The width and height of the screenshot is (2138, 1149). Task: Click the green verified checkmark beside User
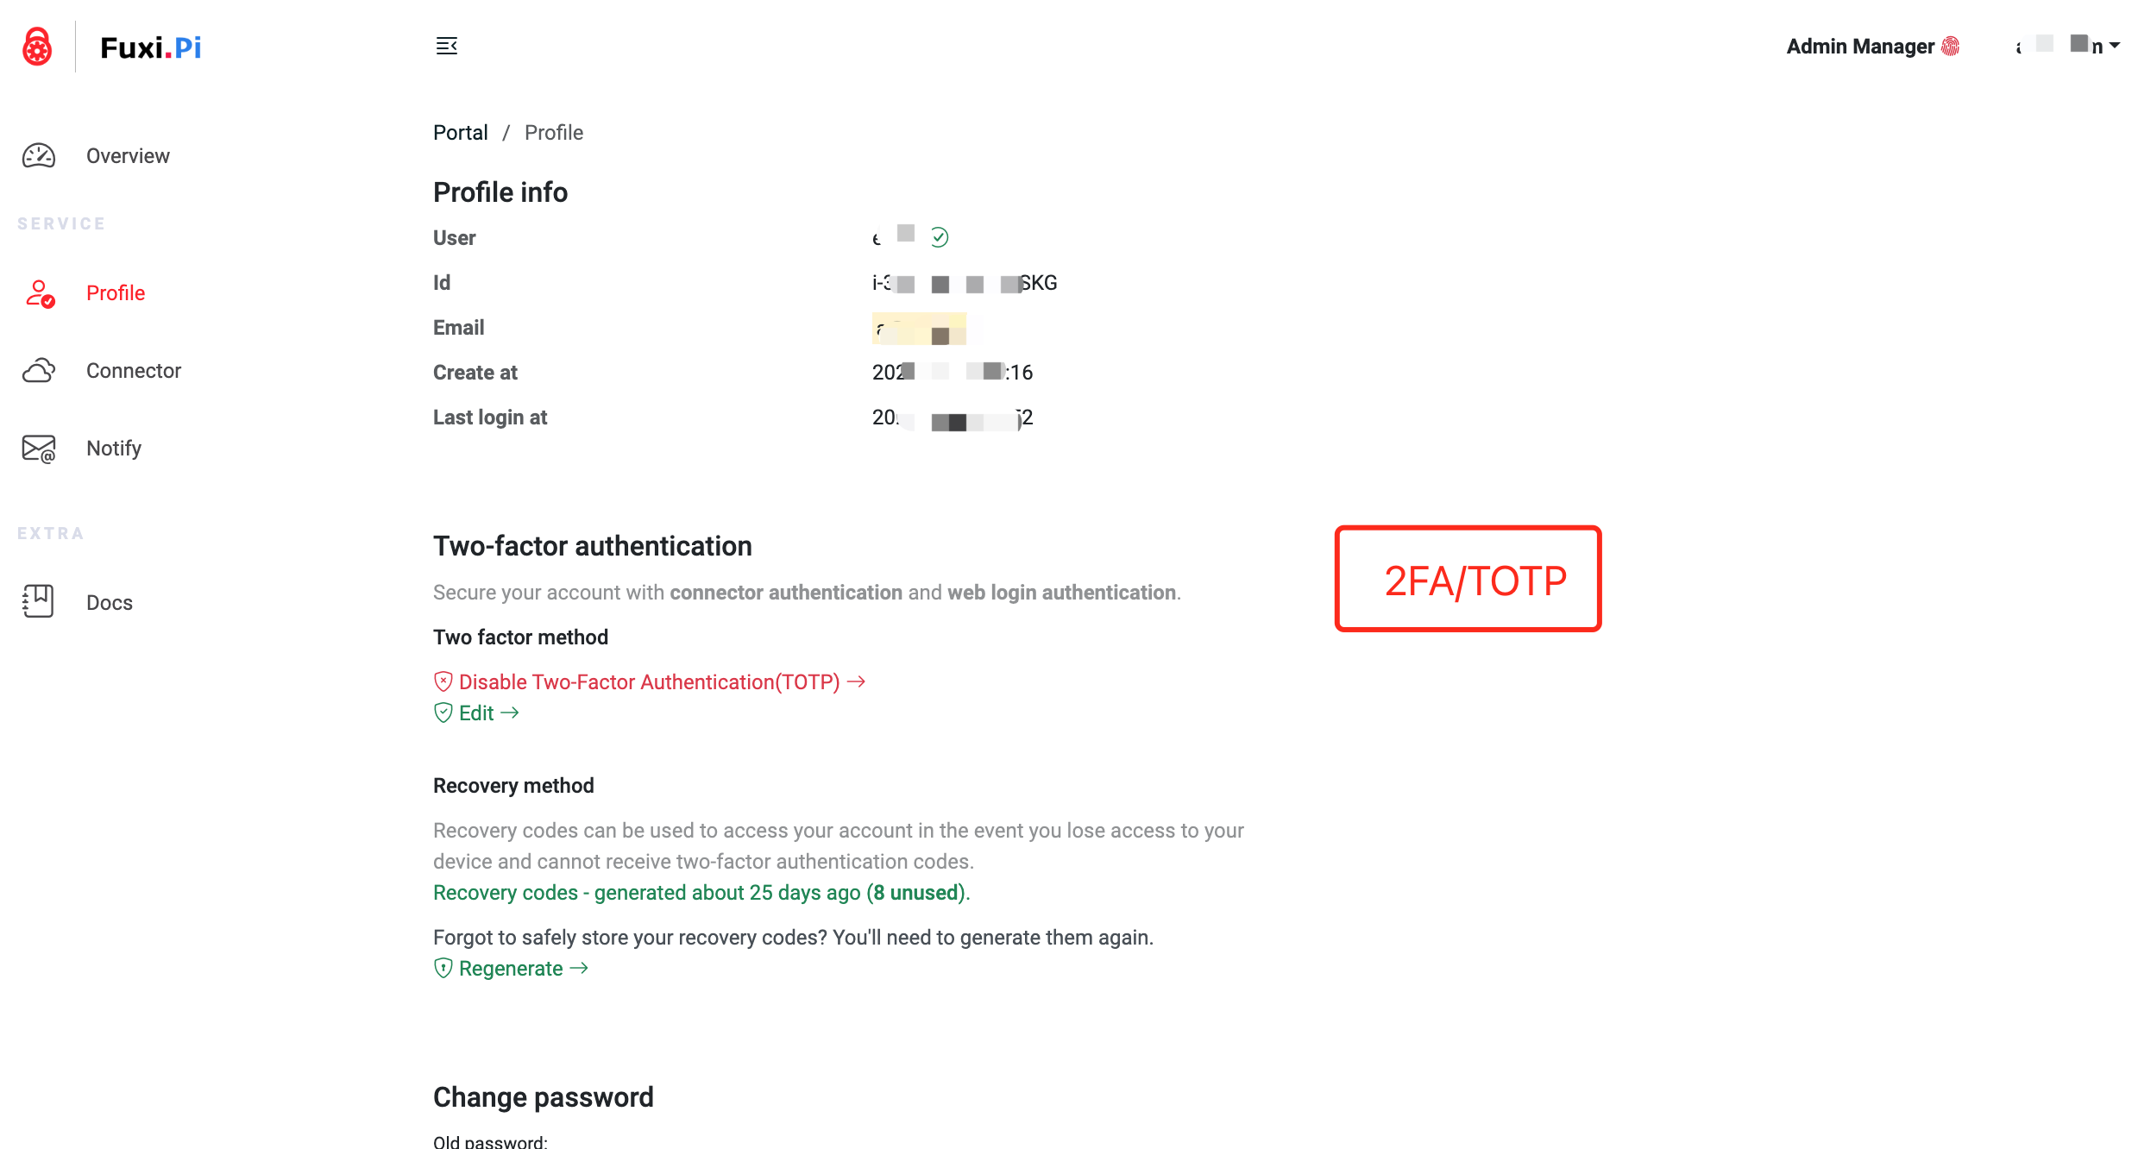[x=940, y=237]
